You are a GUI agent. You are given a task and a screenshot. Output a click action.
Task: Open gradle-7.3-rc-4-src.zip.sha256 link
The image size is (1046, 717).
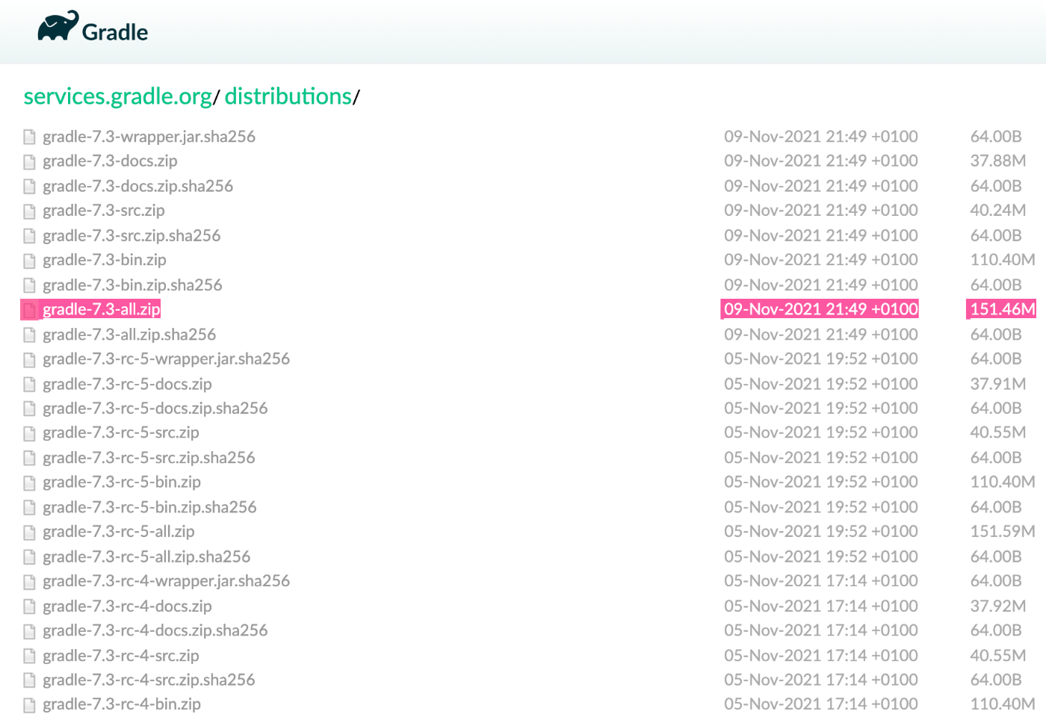click(149, 680)
